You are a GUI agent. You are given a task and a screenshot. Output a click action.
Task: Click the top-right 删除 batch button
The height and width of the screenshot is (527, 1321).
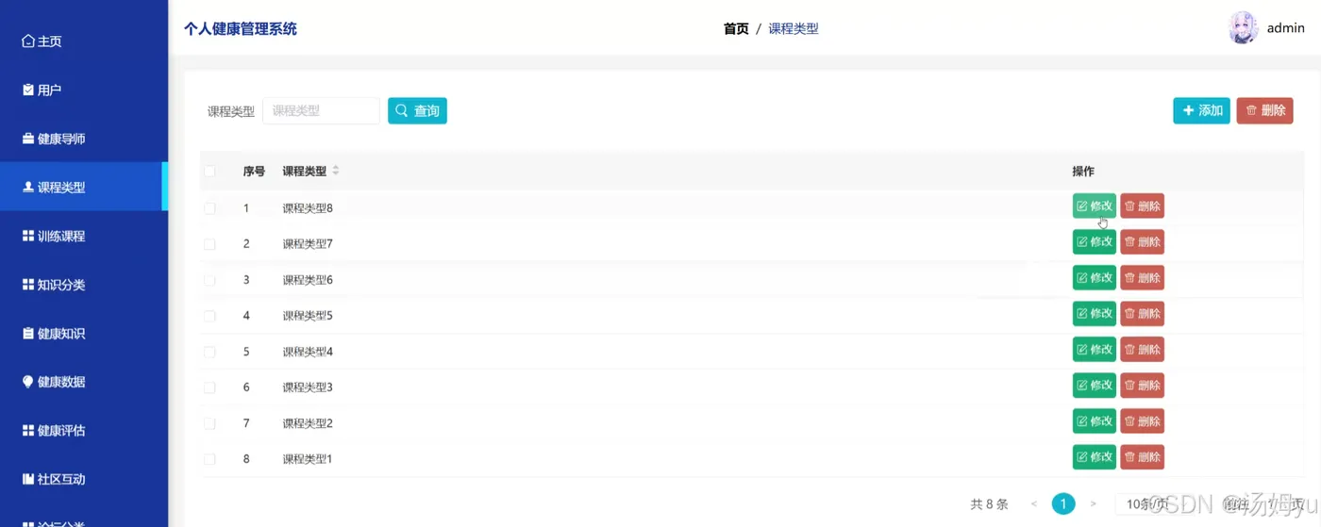pos(1264,110)
